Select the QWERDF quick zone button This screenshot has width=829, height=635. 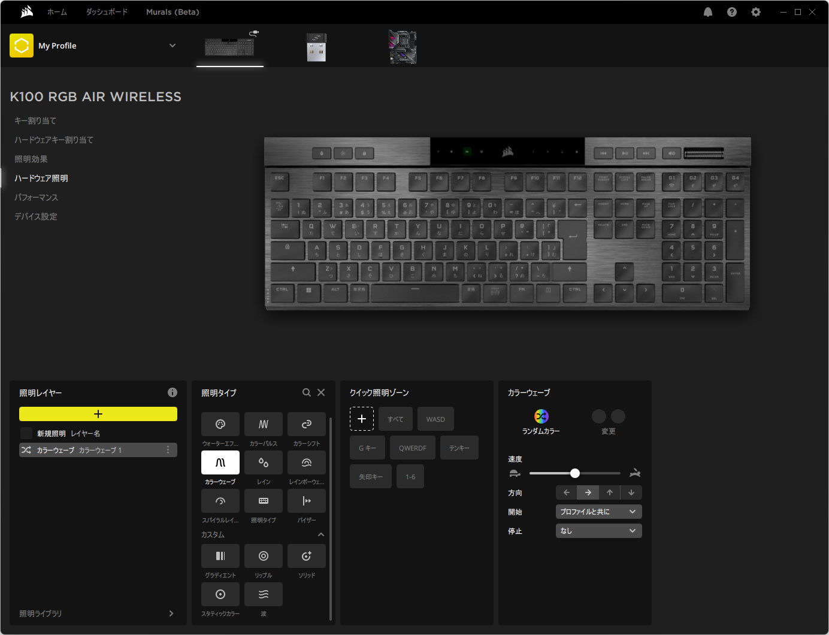tap(413, 448)
